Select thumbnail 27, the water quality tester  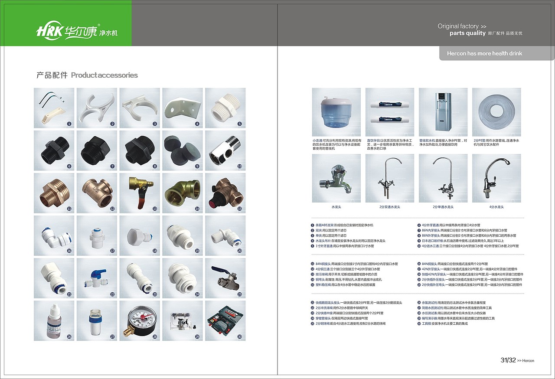(97, 320)
